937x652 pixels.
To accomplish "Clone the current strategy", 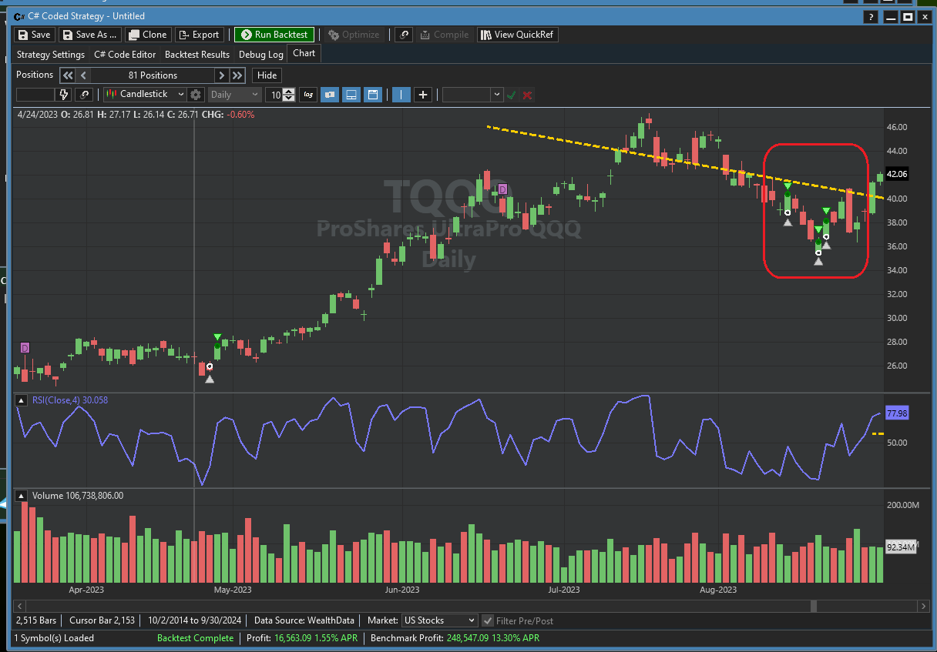I will point(147,35).
